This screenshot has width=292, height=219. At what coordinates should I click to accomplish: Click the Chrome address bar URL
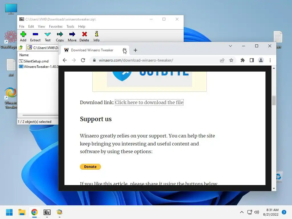(136, 60)
